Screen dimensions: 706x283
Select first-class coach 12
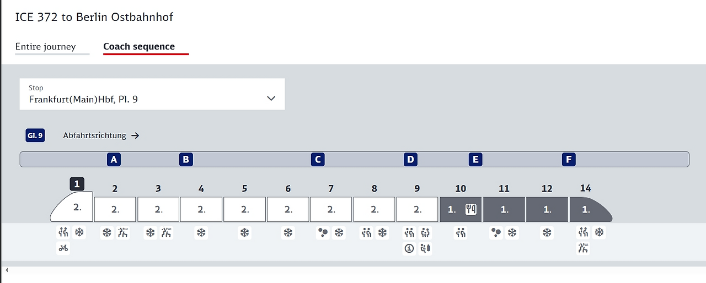(x=547, y=210)
